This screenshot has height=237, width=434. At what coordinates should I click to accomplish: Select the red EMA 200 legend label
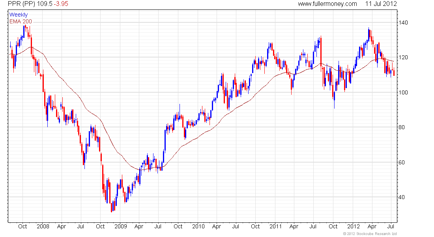[x=21, y=21]
